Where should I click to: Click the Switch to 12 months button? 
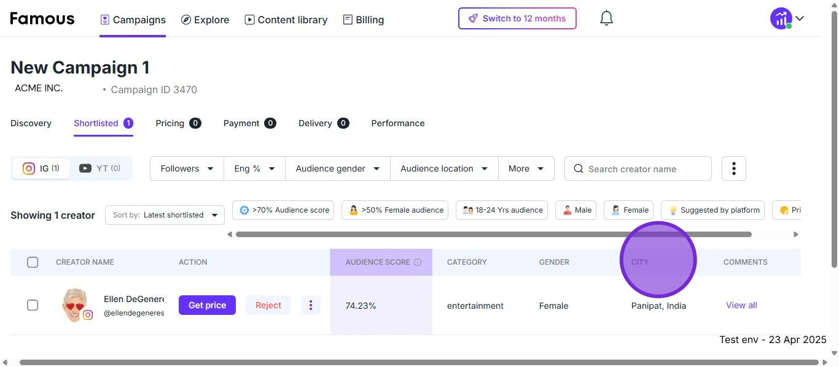[x=517, y=18]
